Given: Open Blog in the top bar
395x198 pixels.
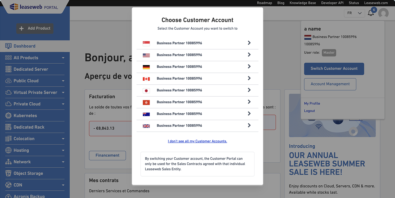Looking at the screenshot, I should pos(281,3).
